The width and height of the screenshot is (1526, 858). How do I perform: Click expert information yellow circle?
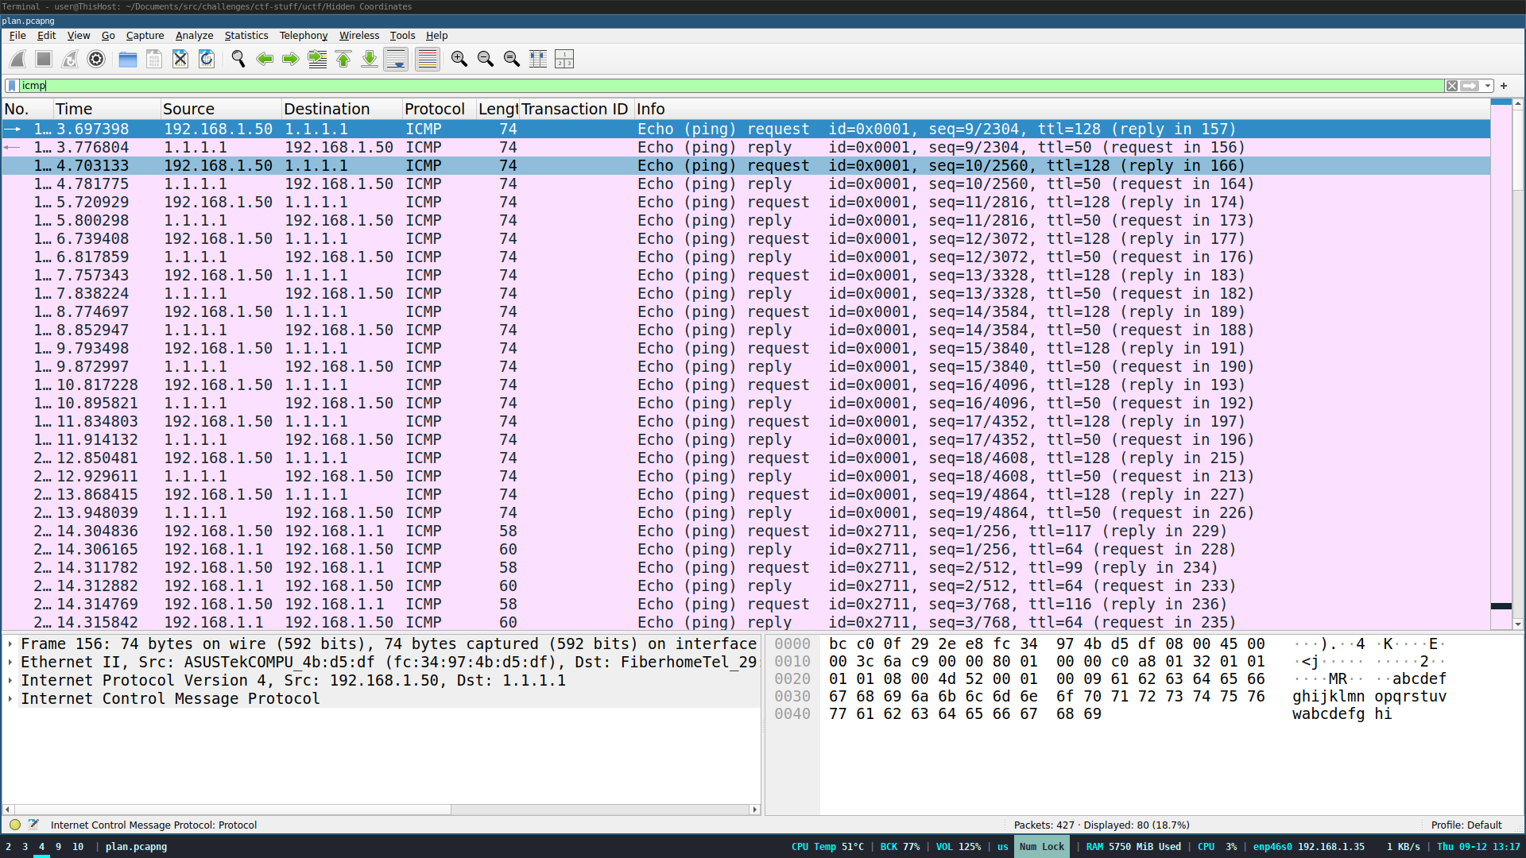(x=15, y=825)
